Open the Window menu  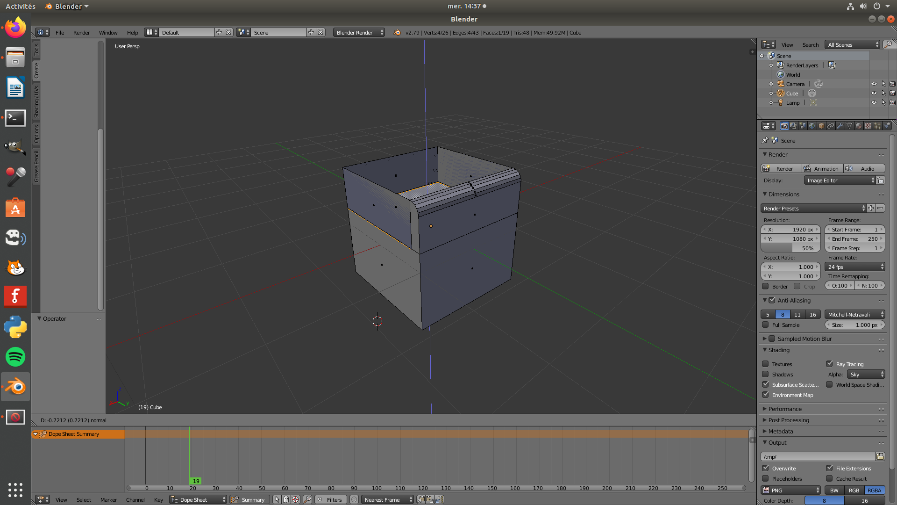[108, 32]
